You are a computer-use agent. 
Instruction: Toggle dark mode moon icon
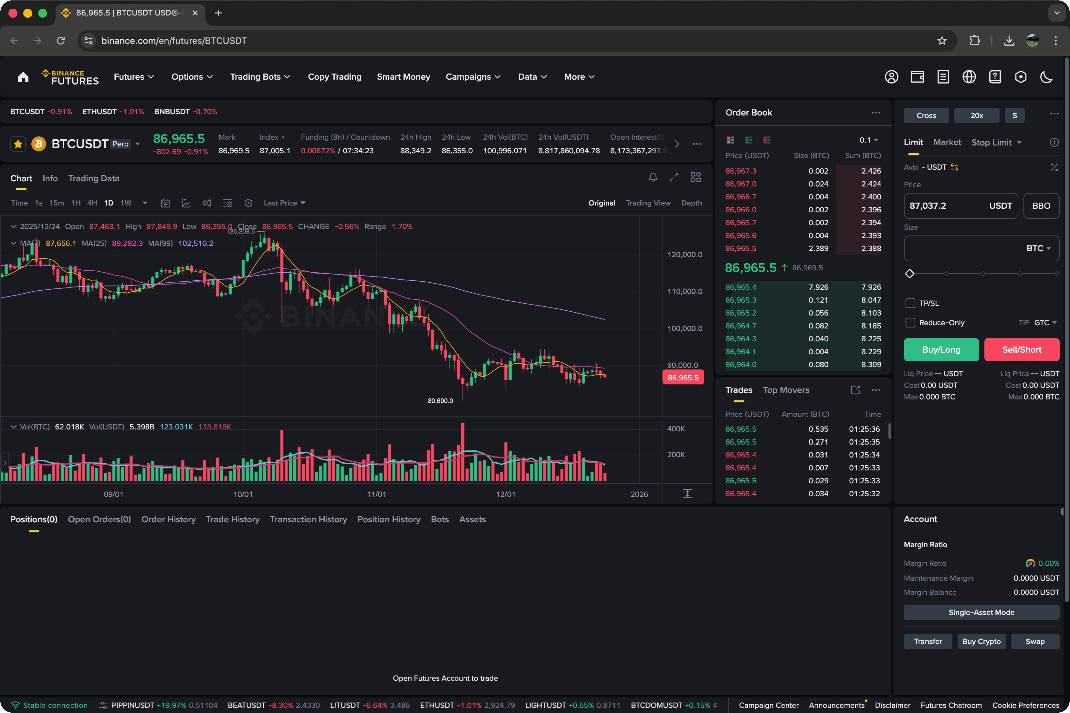1046,77
